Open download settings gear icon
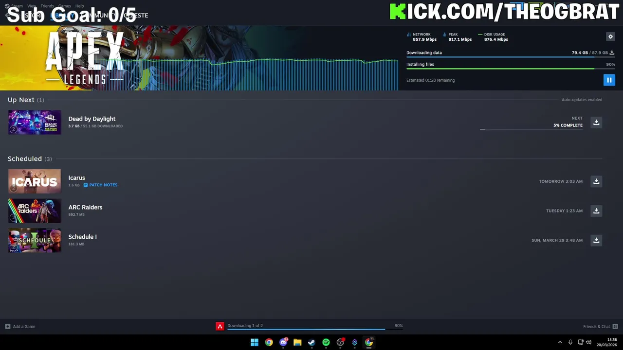This screenshot has height=350, width=623. (610, 36)
